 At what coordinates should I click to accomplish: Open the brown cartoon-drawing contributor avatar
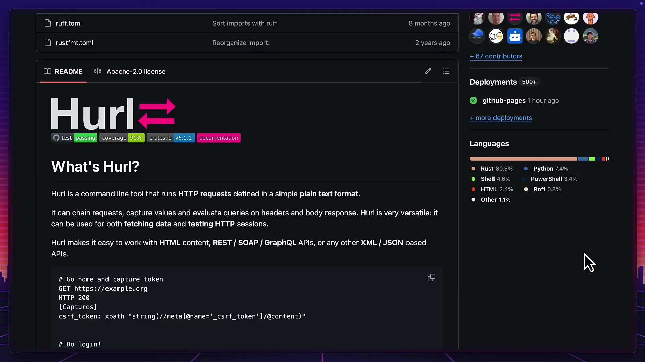571,17
